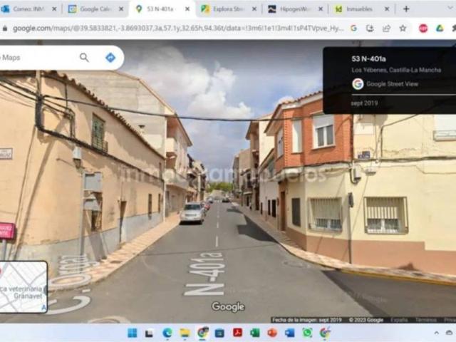The width and height of the screenshot is (456, 342).
Task: Click the cloud icon in system tray
Action: [450, 333]
